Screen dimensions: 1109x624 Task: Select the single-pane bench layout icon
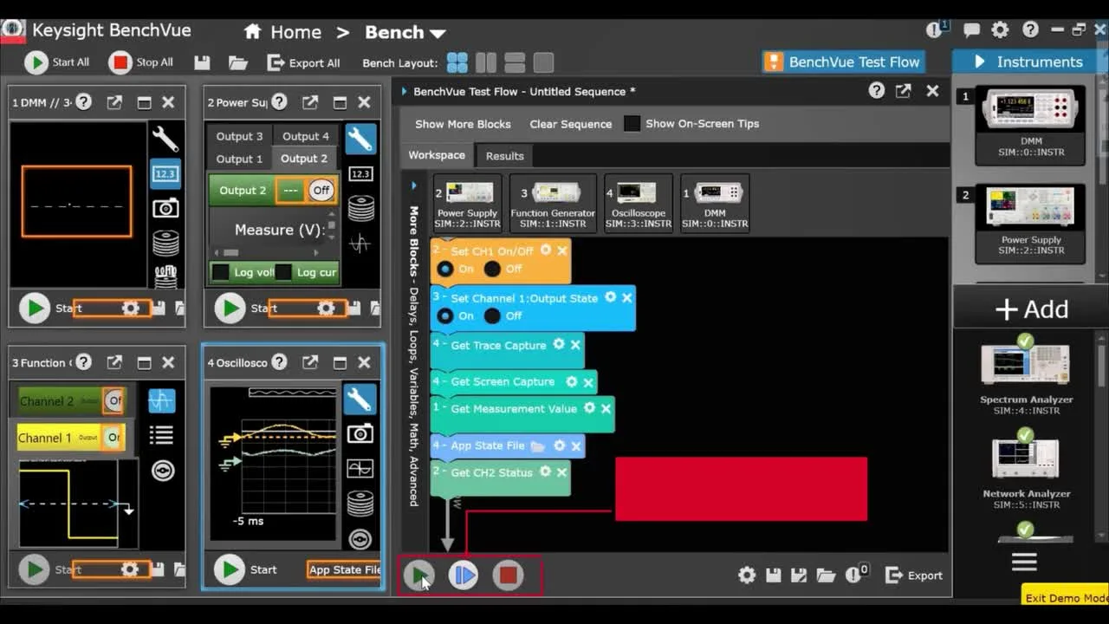click(x=543, y=62)
